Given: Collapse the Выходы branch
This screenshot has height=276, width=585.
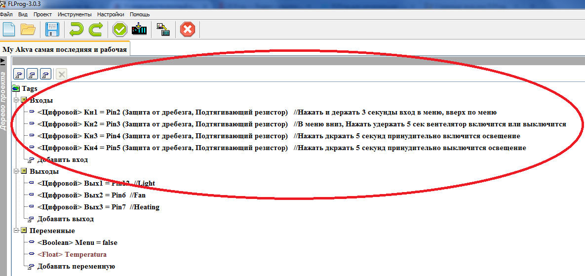Looking at the screenshot, I should 16,171.
